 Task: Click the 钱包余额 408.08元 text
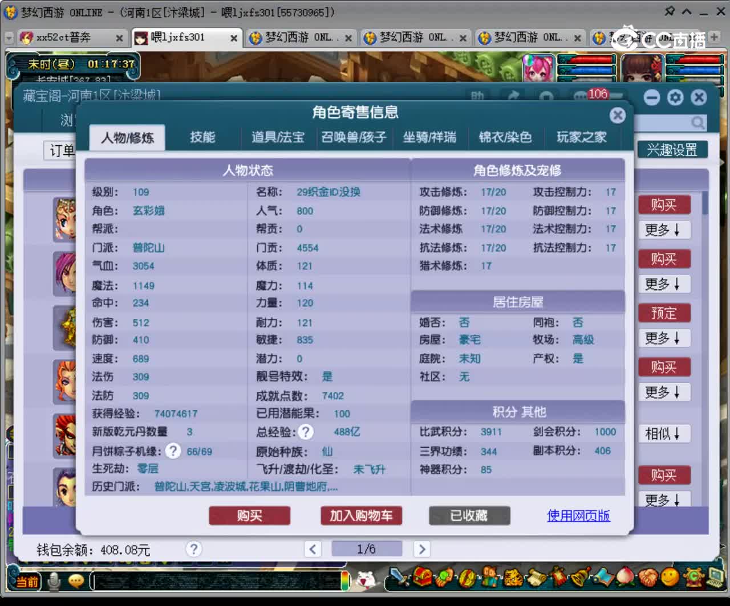pos(93,550)
